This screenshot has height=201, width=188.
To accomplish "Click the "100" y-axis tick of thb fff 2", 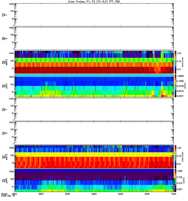I will point(12,35).
